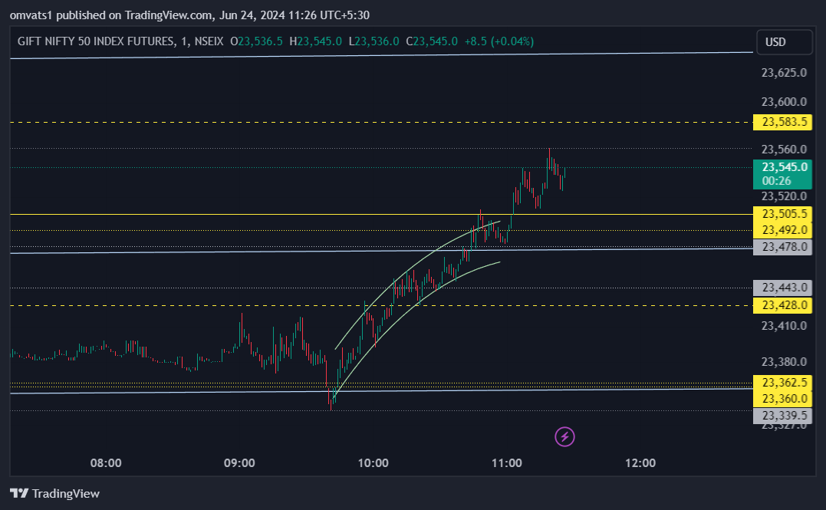The height and width of the screenshot is (510, 826).
Task: Click the purple lightning bolt event icon
Action: (x=564, y=437)
